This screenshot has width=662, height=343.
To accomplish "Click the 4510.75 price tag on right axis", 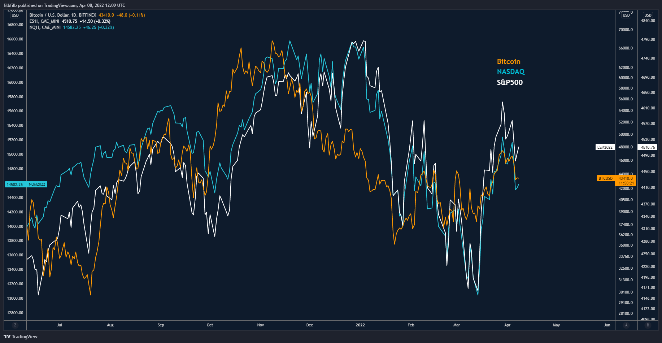I will point(648,147).
